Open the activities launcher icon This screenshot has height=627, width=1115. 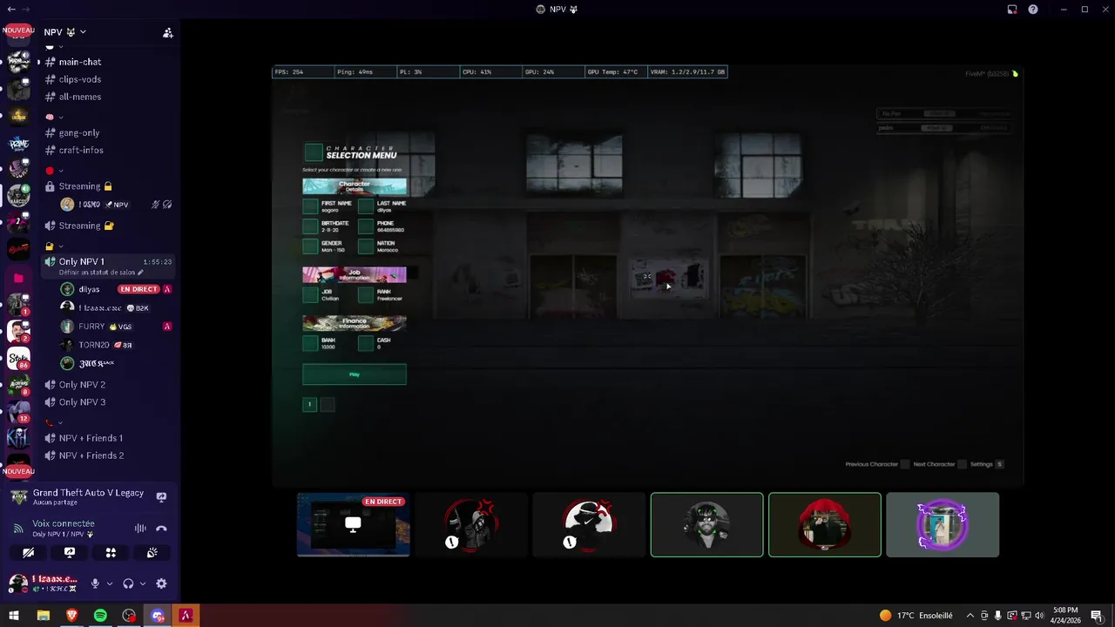tap(111, 552)
